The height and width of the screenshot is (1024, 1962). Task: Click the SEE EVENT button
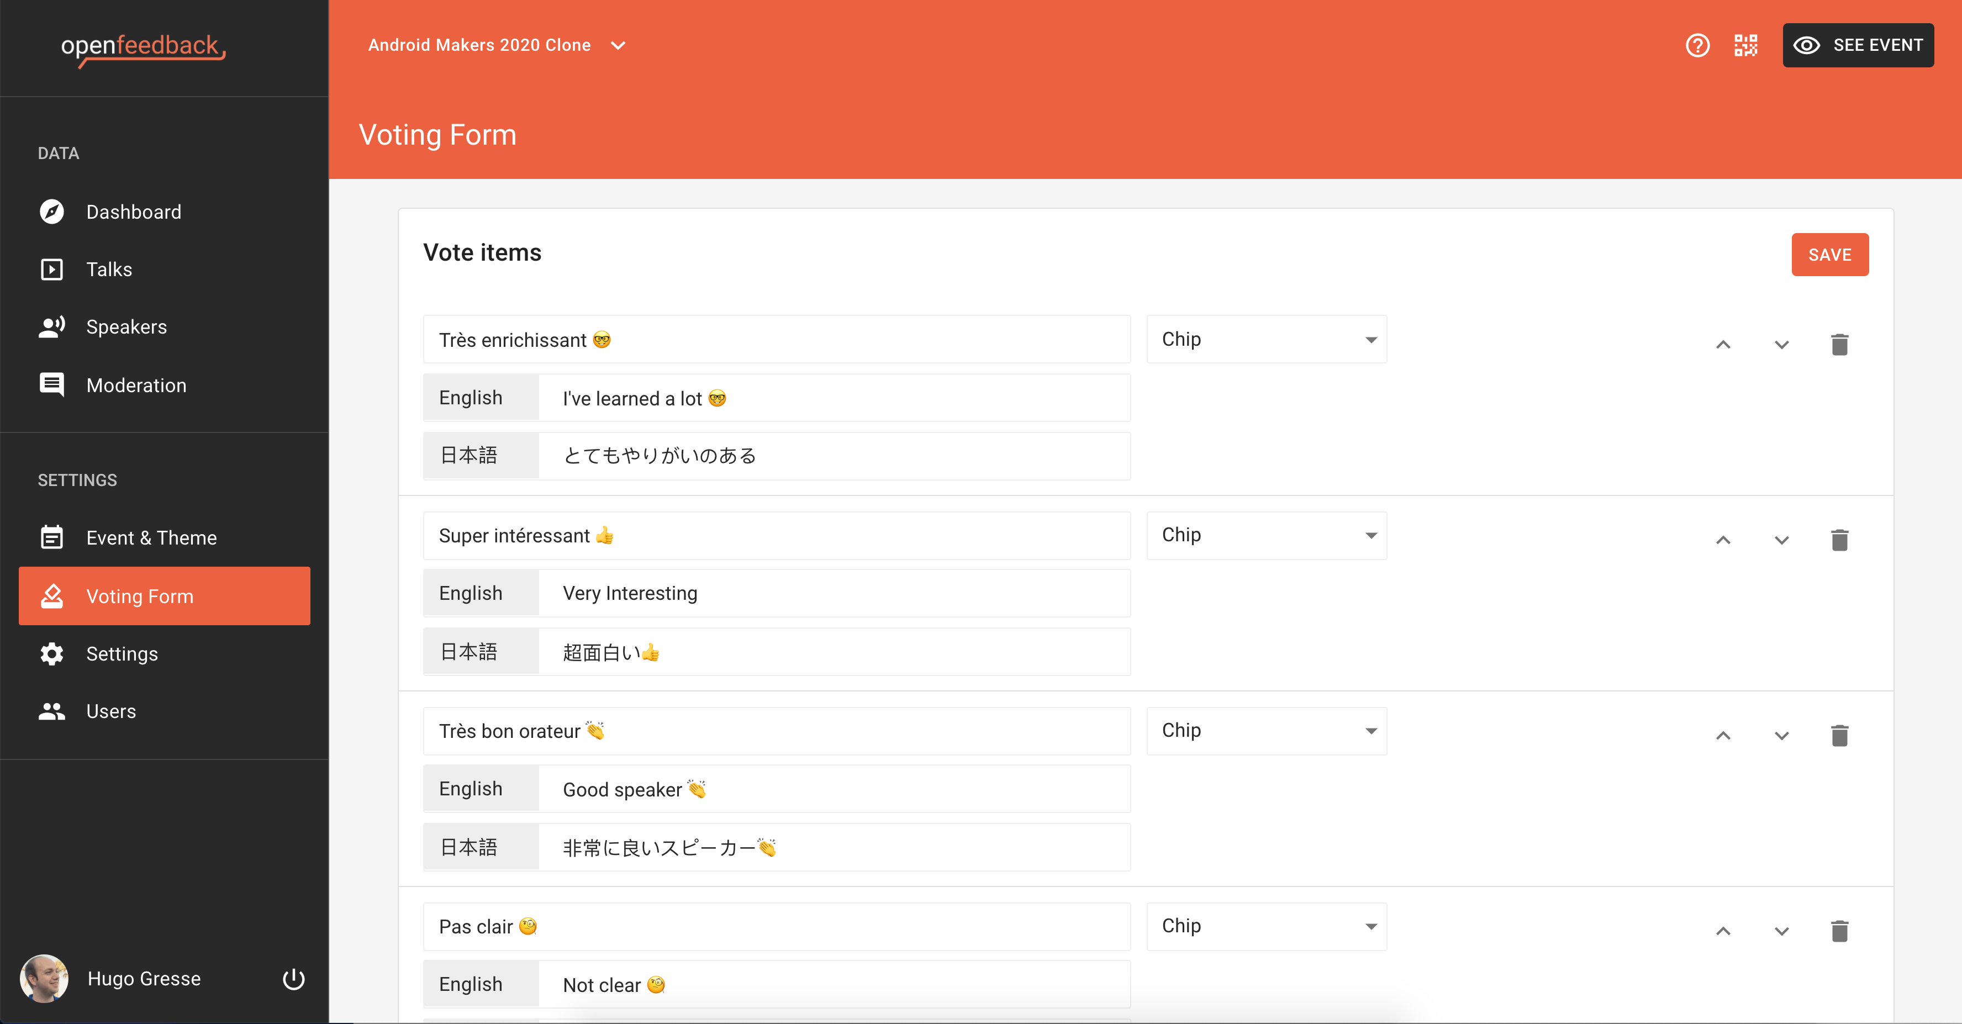[x=1858, y=45]
